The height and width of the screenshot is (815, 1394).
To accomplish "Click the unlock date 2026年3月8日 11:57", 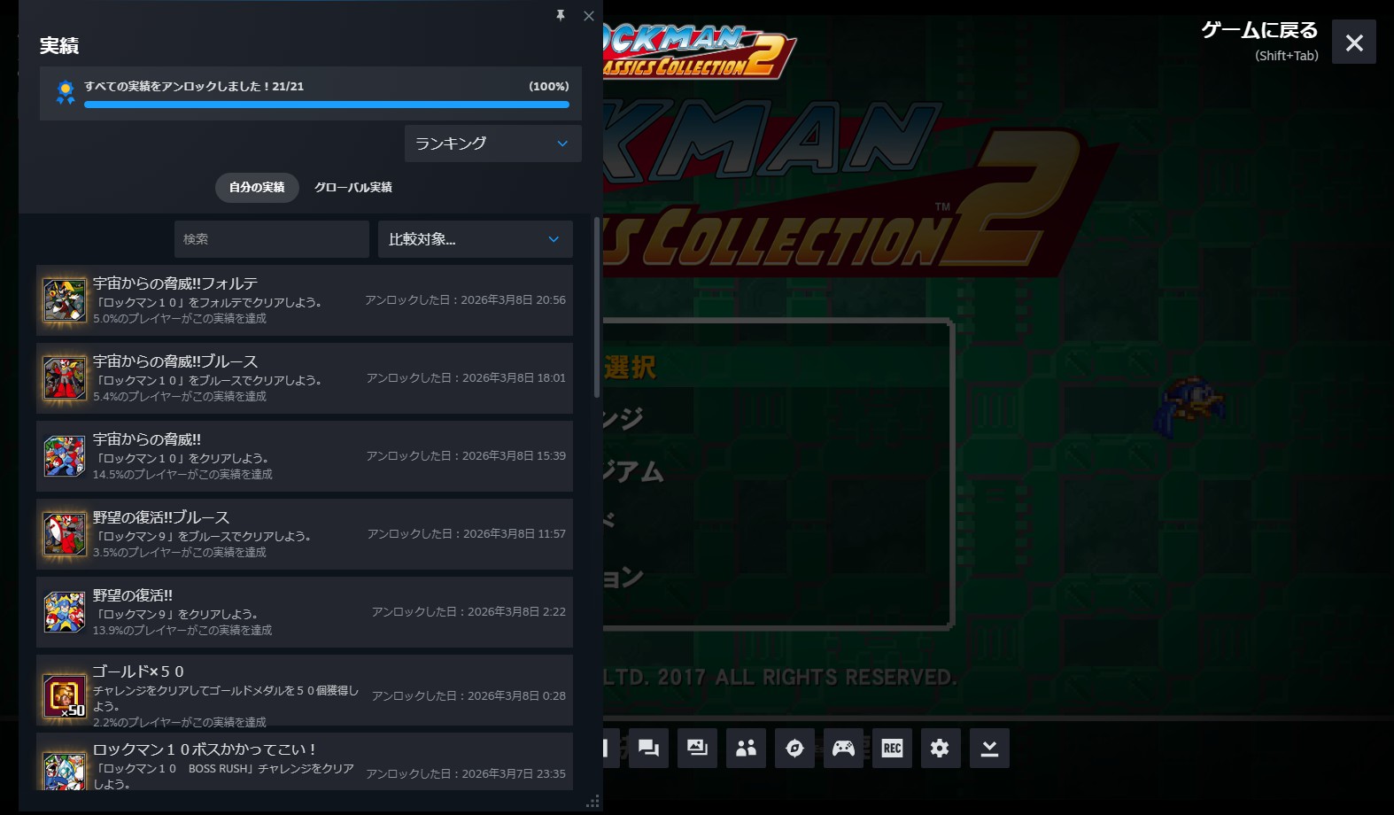I will coord(515,534).
